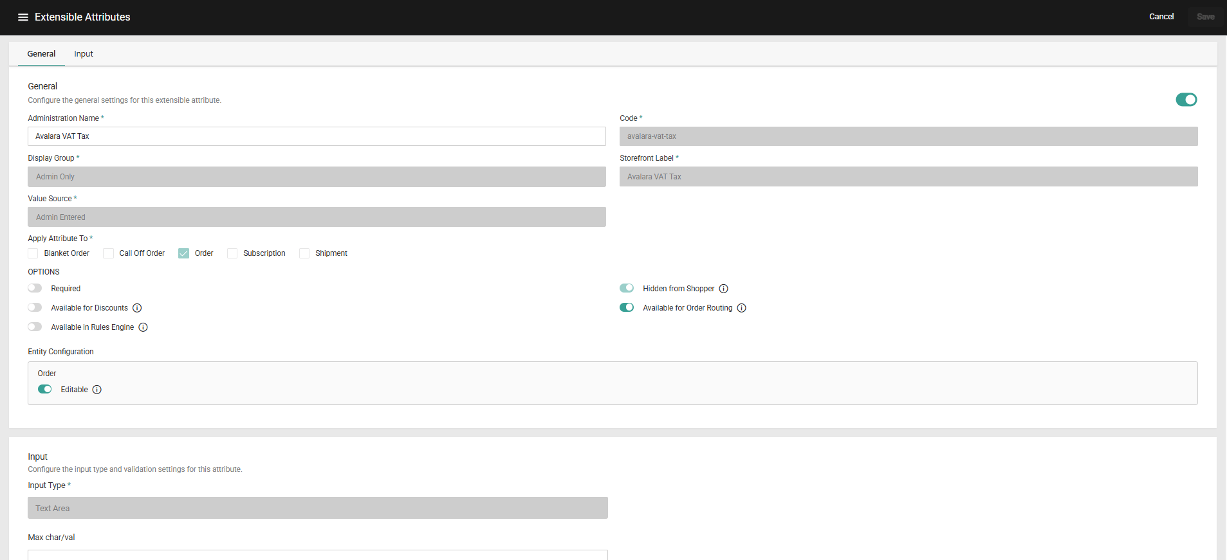1227x560 pixels.
Task: Click the Cancel button
Action: 1161,17
